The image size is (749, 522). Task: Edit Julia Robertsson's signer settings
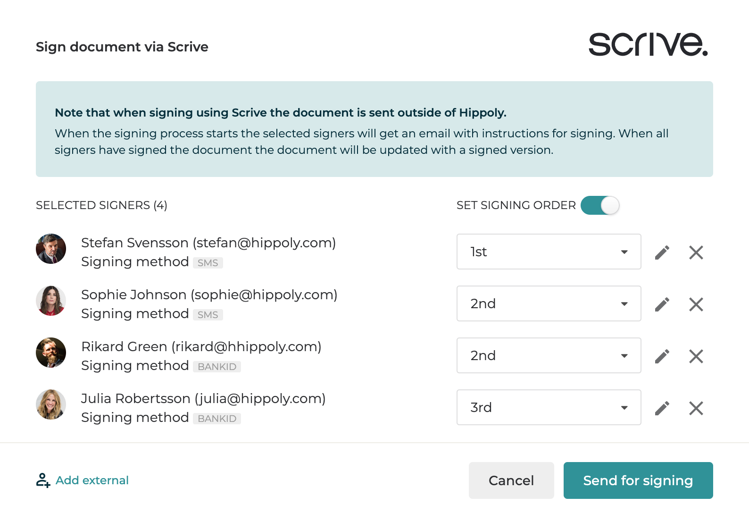[662, 408]
